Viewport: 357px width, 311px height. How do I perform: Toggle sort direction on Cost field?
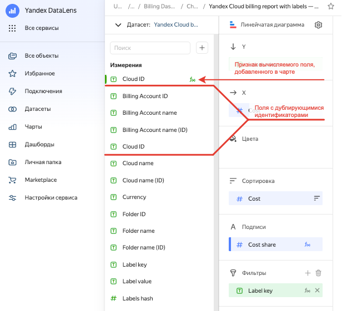coord(317,198)
